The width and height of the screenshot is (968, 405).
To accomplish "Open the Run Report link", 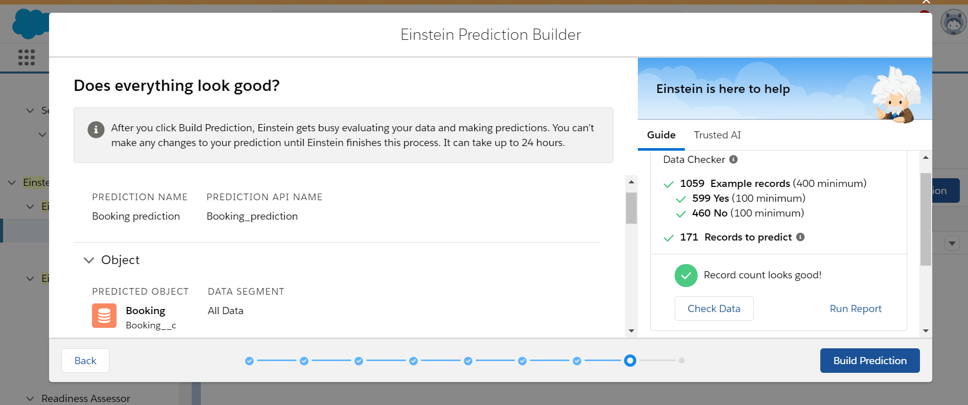I will click(x=856, y=308).
